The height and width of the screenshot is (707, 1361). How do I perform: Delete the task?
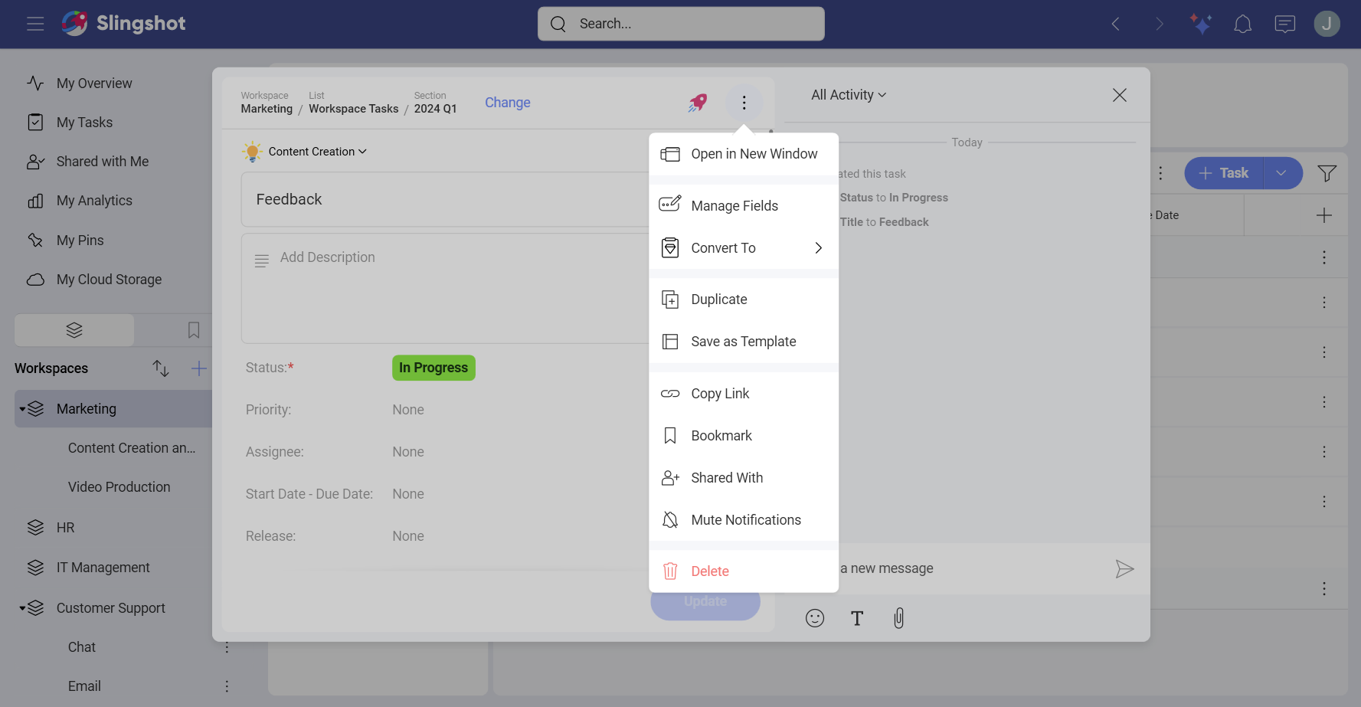point(744,571)
